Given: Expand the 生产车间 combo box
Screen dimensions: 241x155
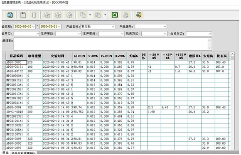Looking at the screenshot, I should 122,34.
